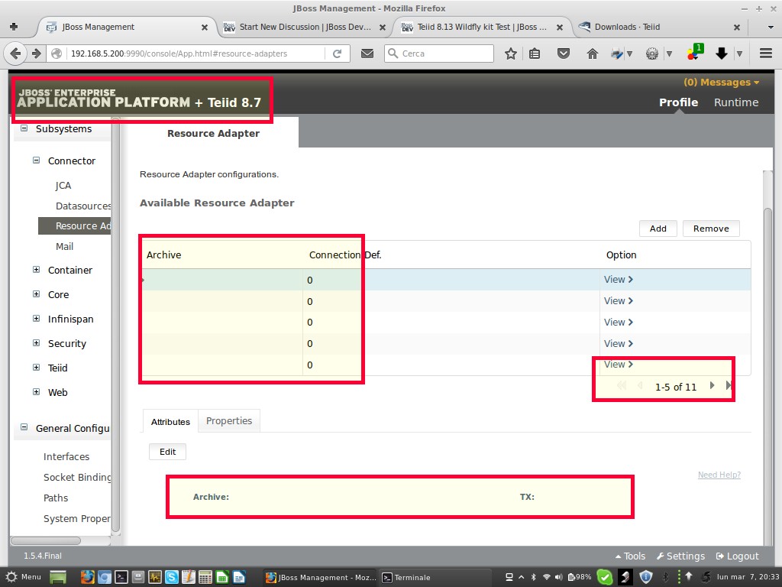782x587 pixels.
Task: Open the Firefox hamburger menu
Action: point(766,54)
